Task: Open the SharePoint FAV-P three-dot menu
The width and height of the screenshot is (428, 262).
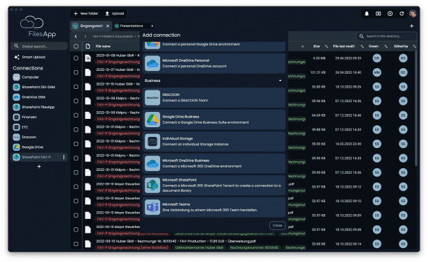Action: tap(64, 157)
